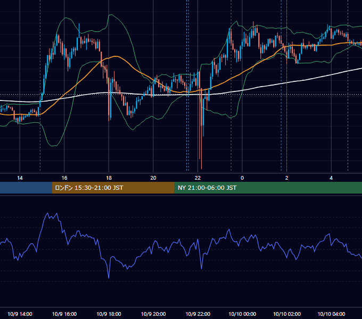The height and width of the screenshot is (319, 362).
Task: Click the 10/9 14:00 time label
Action: pos(20,314)
